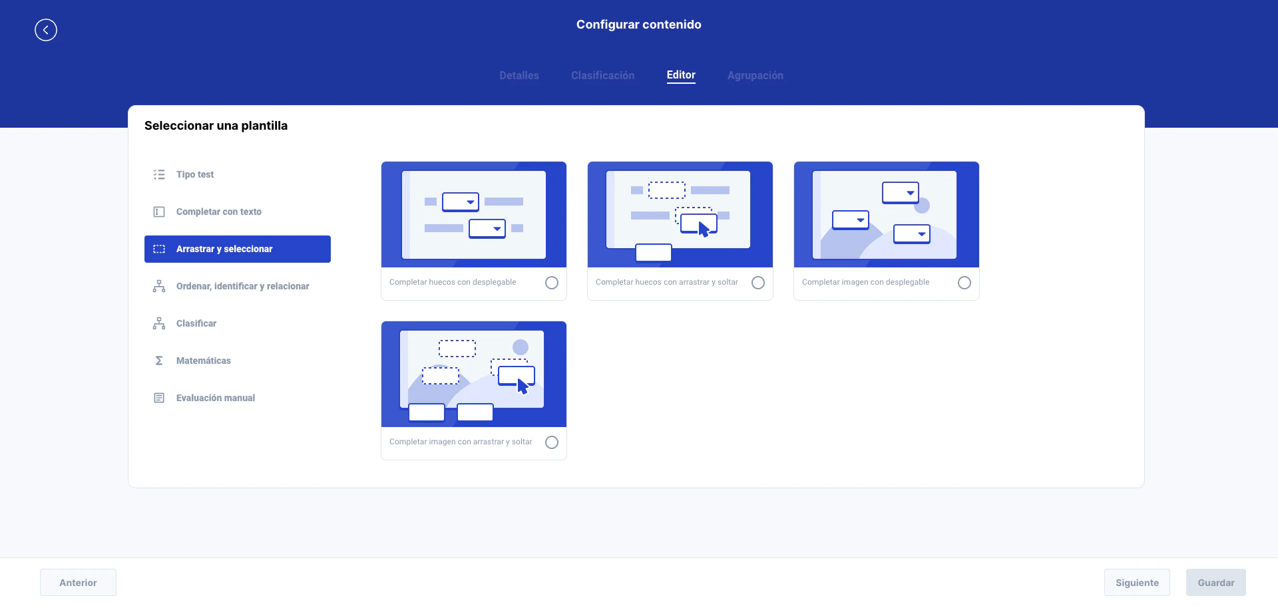Click the Siguiente button
Screen dimensions: 1278x606
tap(1137, 583)
